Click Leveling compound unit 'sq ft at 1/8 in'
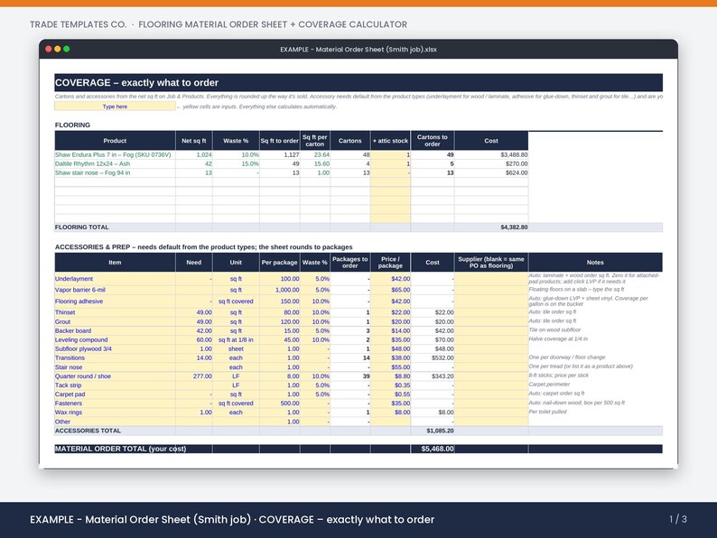 (236, 340)
